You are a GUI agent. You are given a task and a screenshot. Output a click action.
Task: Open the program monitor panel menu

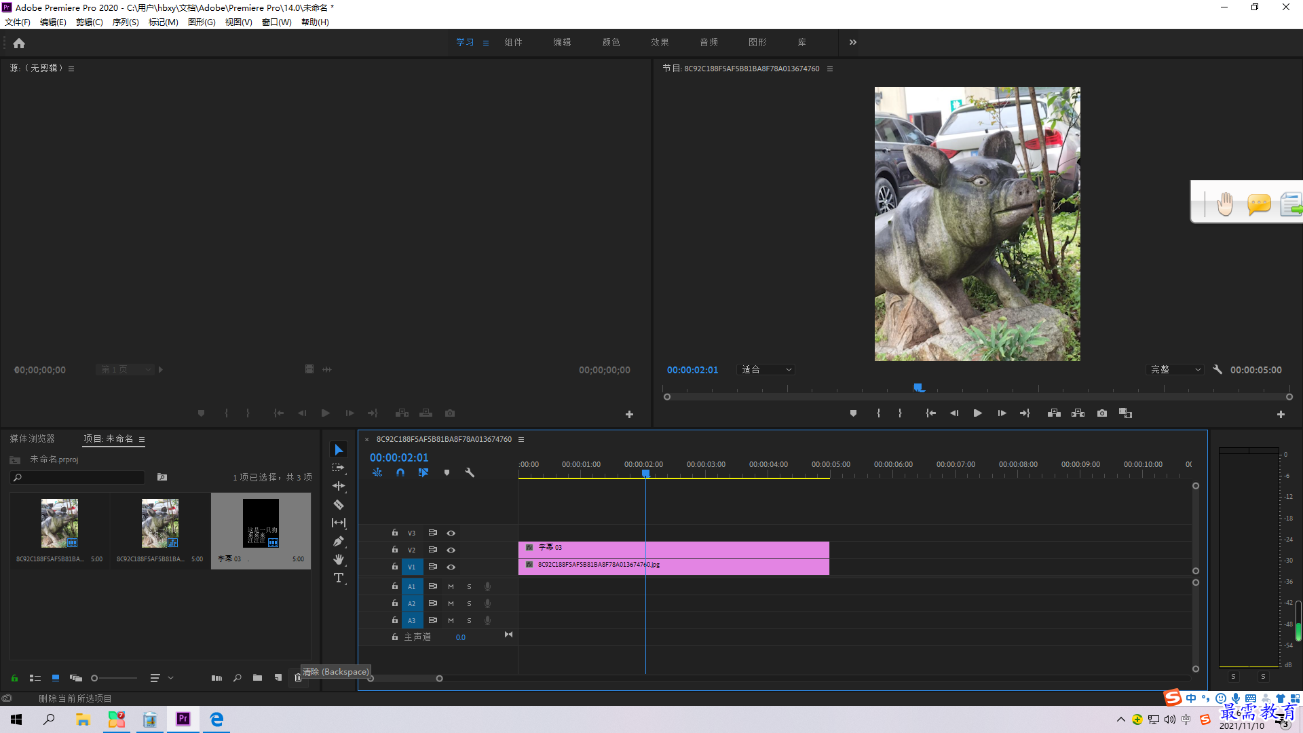pyautogui.click(x=829, y=69)
